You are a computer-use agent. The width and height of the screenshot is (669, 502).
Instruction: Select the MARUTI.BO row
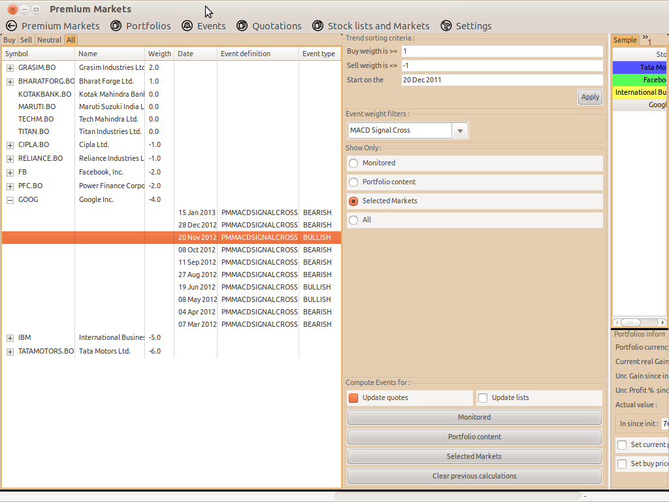pos(172,107)
